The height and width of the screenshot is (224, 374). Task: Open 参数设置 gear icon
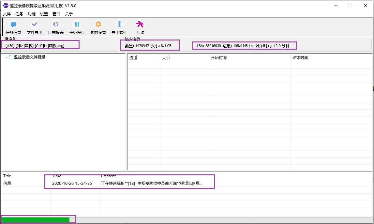coord(98,24)
